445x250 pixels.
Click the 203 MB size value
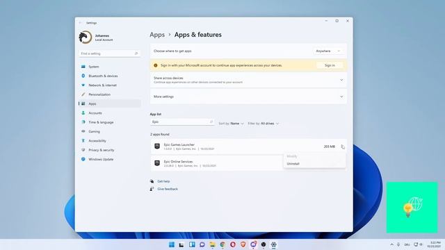(329, 147)
